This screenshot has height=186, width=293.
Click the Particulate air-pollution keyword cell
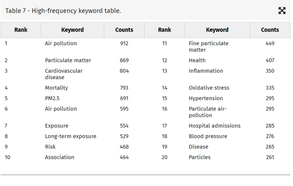(x=208, y=112)
